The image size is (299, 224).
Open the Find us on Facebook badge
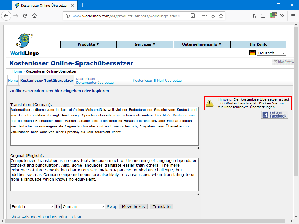click(x=275, y=115)
